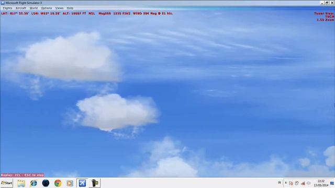Open Action Center flag tray icon
Viewport: 335px width, 188px height.
(291, 183)
